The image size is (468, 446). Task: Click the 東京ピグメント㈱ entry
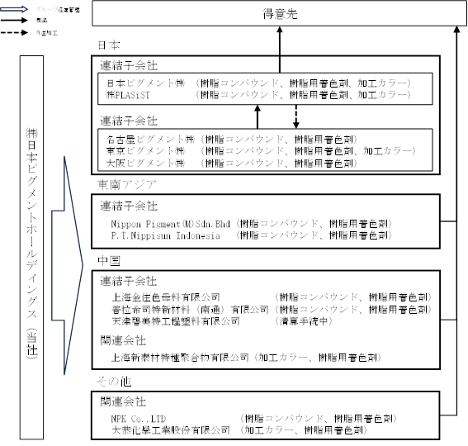[x=145, y=151]
